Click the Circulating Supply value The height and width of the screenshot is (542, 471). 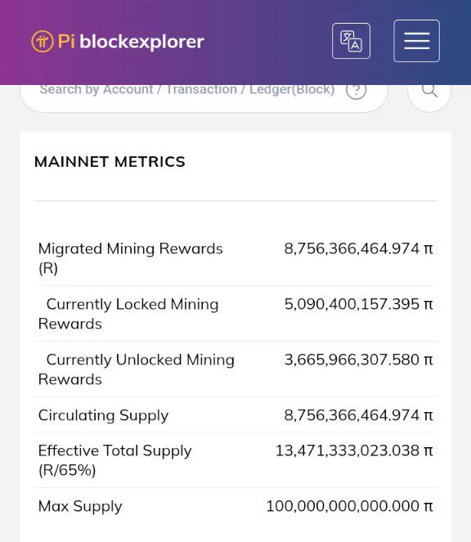pos(358,415)
